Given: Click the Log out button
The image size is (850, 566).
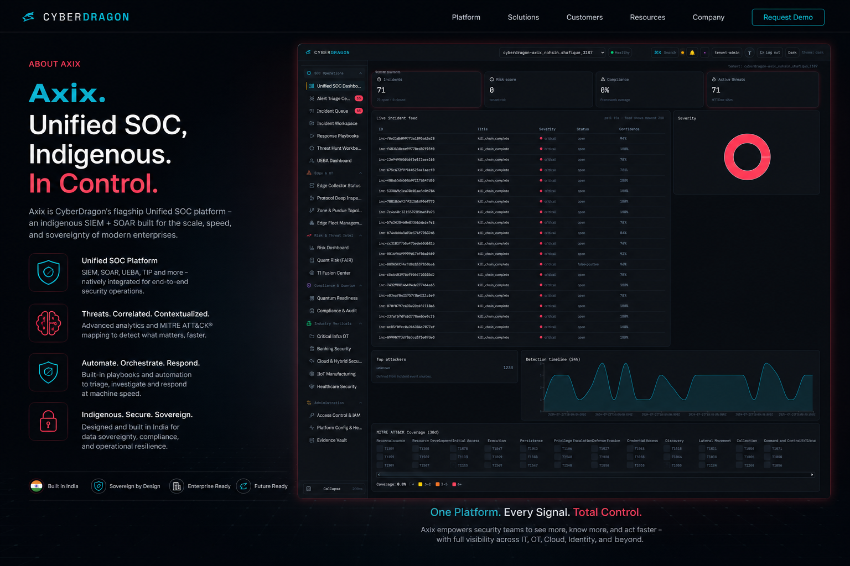Looking at the screenshot, I should coord(770,53).
